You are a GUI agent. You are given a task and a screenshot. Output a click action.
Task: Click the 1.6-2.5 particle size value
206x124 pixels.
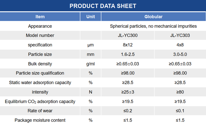click(128, 54)
